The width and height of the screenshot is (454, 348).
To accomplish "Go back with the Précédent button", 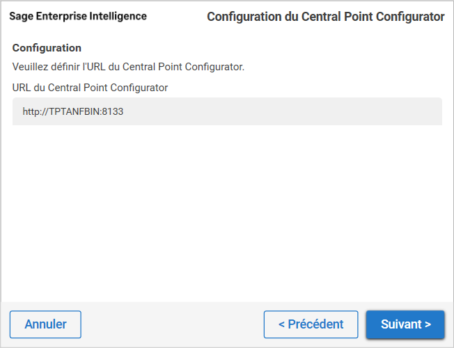I will (x=311, y=324).
